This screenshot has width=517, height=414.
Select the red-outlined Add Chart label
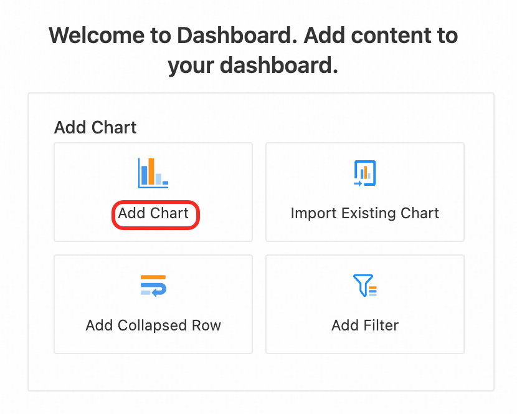coord(154,213)
